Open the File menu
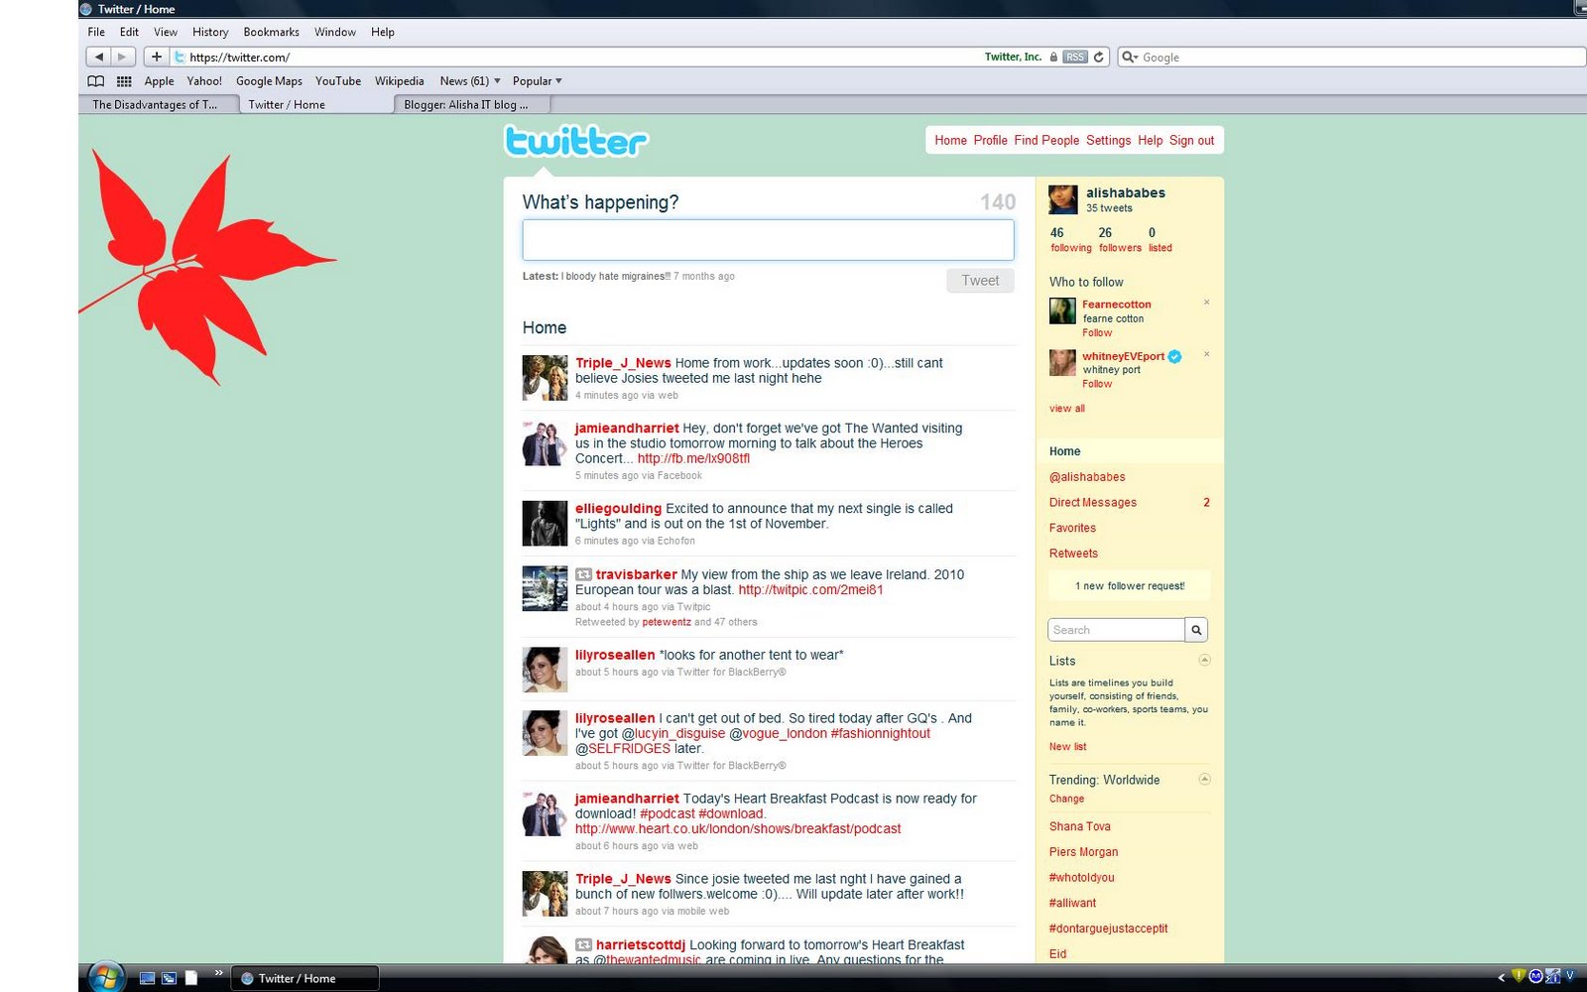This screenshot has height=992, width=1587. [96, 32]
